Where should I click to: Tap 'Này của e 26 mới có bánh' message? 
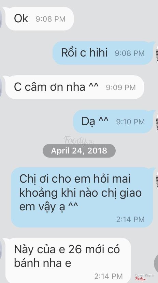(68, 260)
